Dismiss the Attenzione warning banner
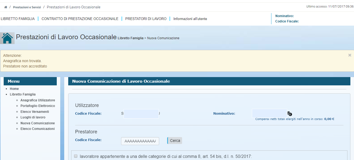354x160 pixels. coord(350,55)
